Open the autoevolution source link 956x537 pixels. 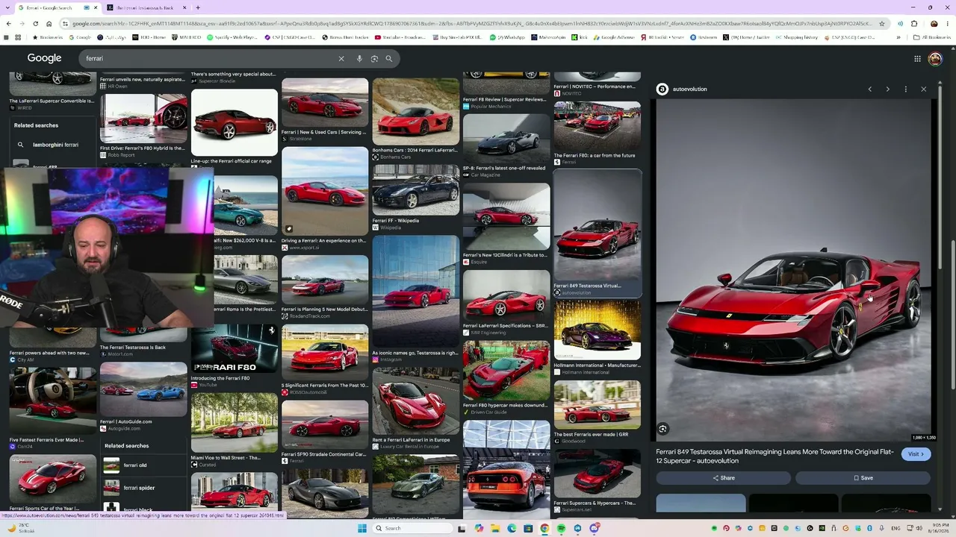coord(682,89)
